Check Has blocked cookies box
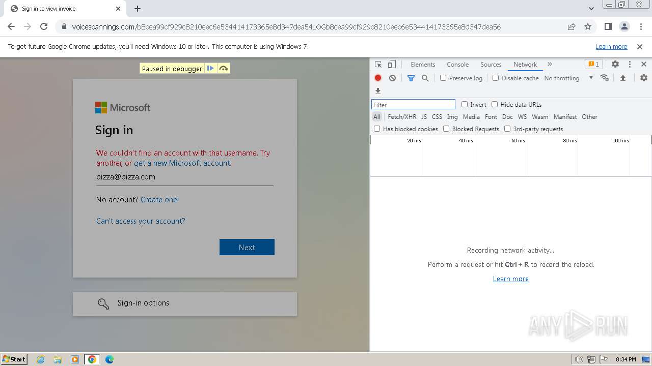 [x=377, y=129]
